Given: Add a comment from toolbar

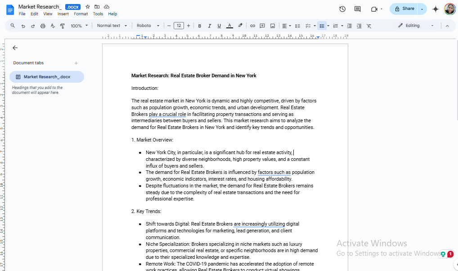Looking at the screenshot, I should click(x=262, y=26).
